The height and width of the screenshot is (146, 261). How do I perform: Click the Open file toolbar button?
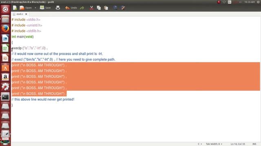(x=26, y=8)
